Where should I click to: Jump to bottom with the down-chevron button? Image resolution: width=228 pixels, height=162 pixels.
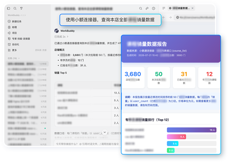click(x=105, y=132)
